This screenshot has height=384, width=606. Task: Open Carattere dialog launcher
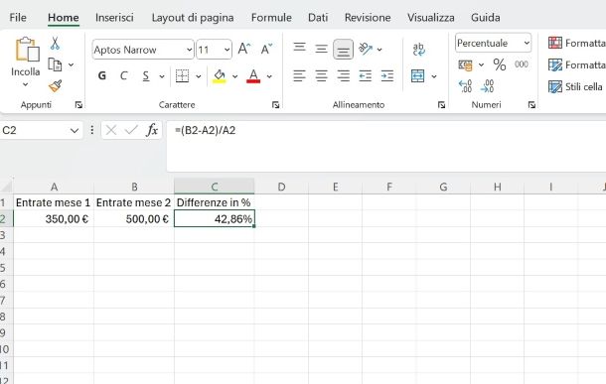click(x=275, y=105)
